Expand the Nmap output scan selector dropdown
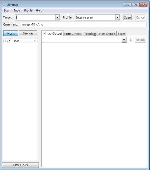 (124, 40)
